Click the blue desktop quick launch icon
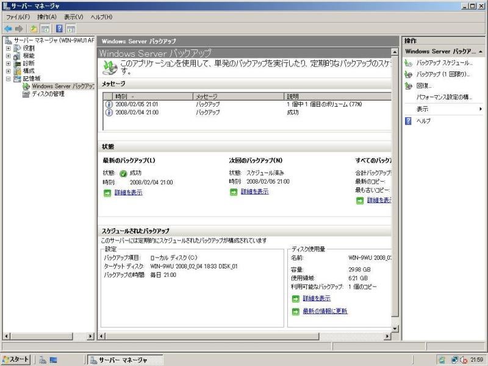The width and height of the screenshot is (488, 366). pos(53,360)
